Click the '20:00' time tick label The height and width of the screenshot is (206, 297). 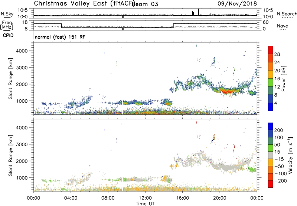pyautogui.click(x=219, y=198)
